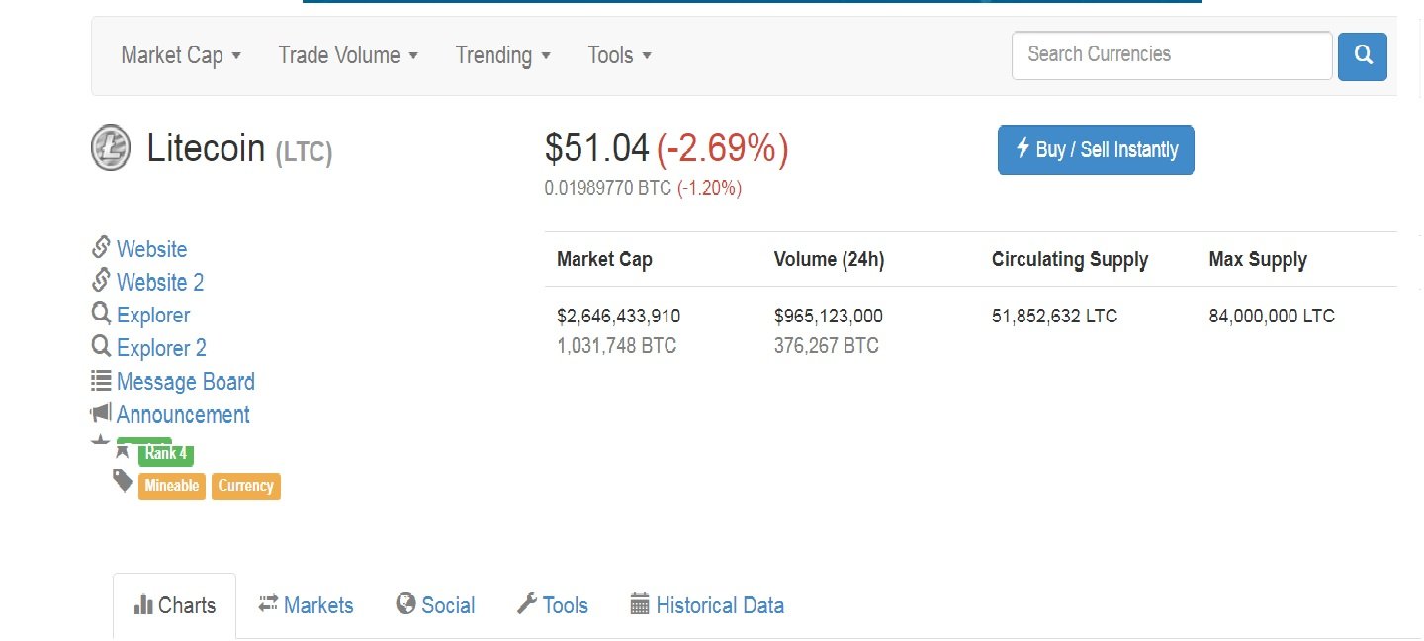
Task: Click the (LTC) ticker symbol text
Action: 303,152
